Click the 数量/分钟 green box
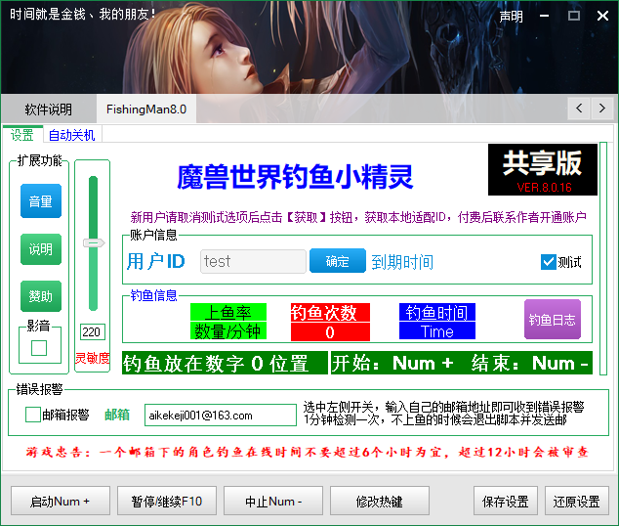 tap(228, 331)
